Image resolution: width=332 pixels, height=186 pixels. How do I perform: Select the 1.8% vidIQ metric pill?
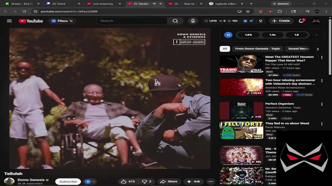pyautogui.click(x=248, y=35)
